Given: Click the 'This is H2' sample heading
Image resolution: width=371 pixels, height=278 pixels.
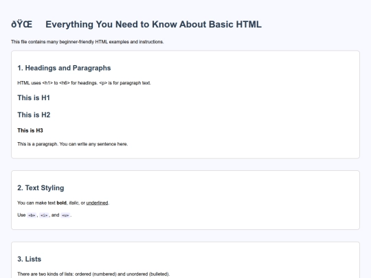Looking at the screenshot, I should coord(34,115).
